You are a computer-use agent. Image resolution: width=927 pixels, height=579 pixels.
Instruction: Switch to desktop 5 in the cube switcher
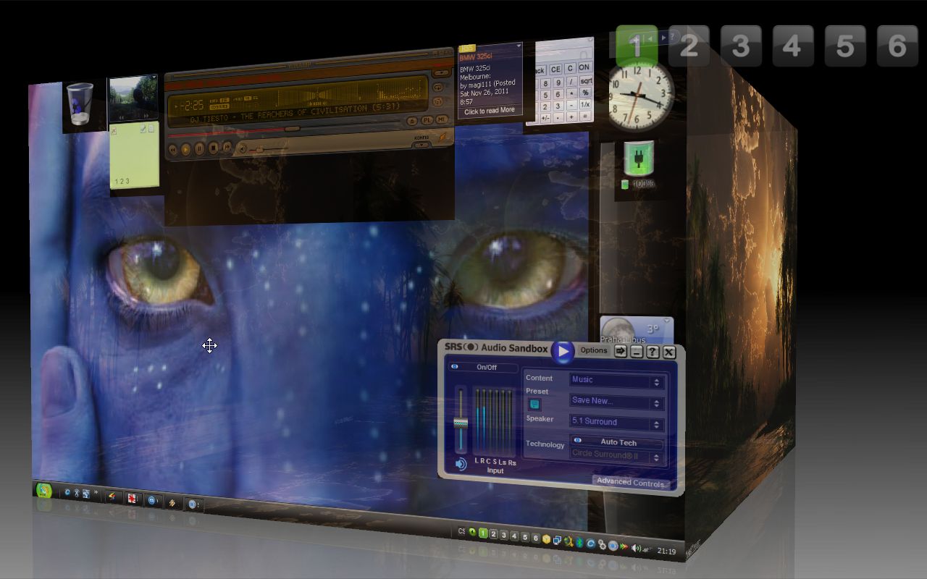click(845, 46)
